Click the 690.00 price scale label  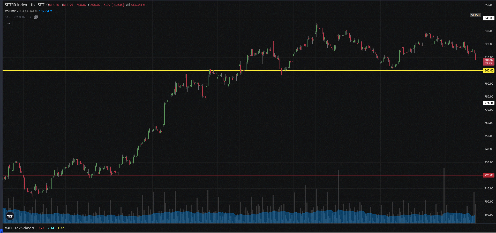489,215
